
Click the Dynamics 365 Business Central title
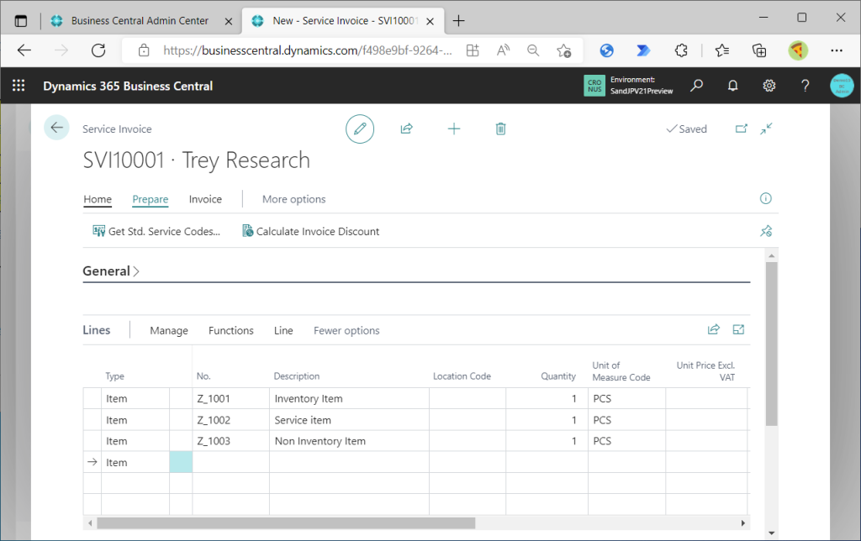tap(128, 87)
